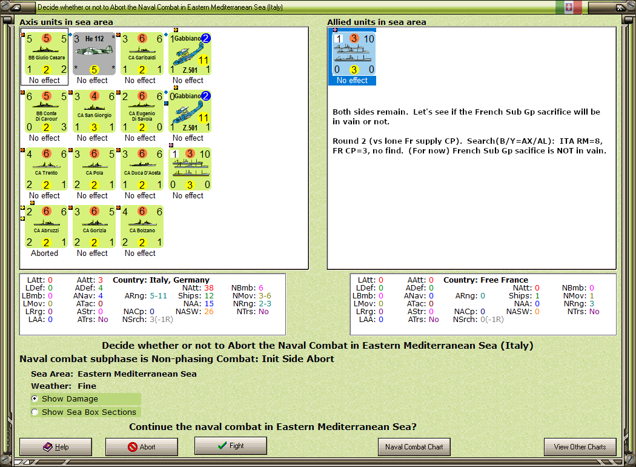Click Fight to continue combat
Viewport: 636px width, 467px height.
click(230, 446)
